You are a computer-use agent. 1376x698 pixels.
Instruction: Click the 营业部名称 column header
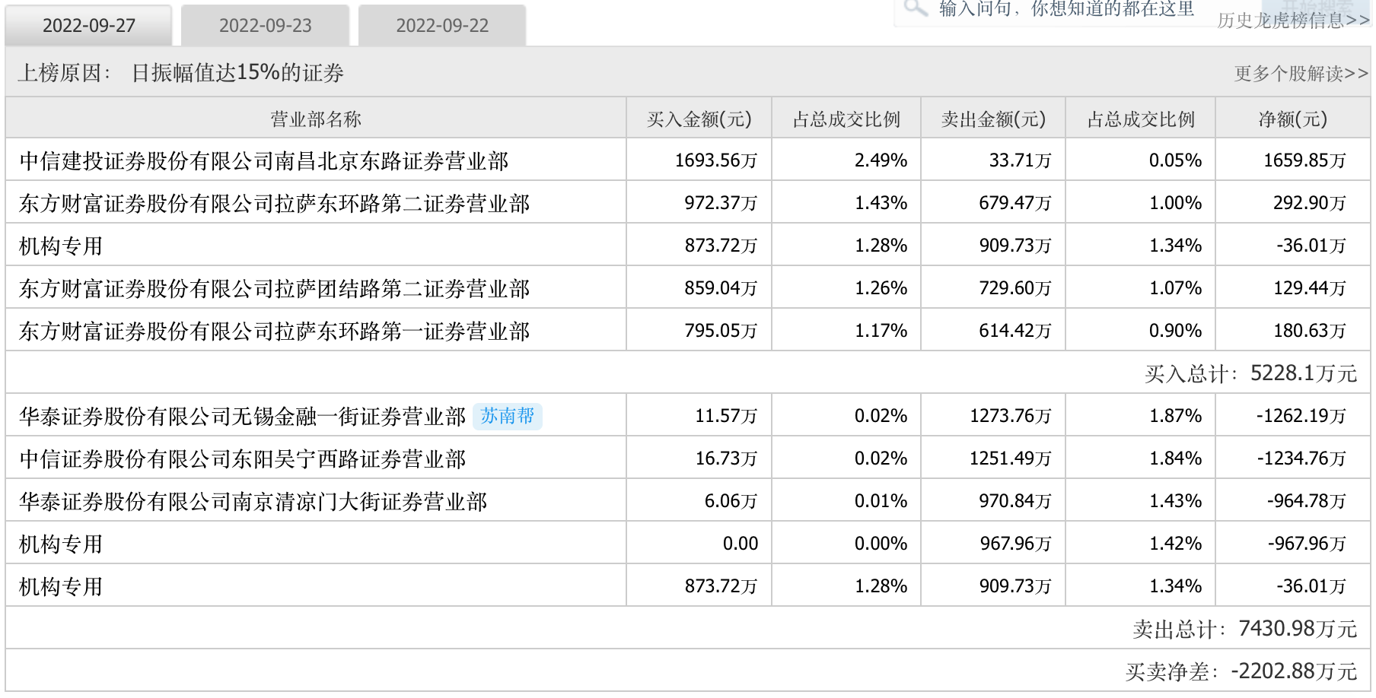[315, 119]
